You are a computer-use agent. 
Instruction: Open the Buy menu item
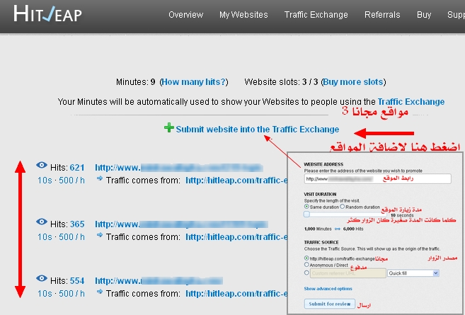point(424,15)
